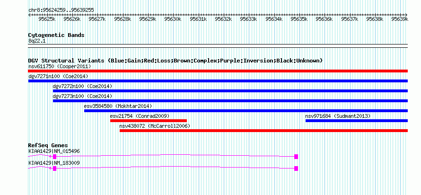Select the 8q22.1 cytogenetic band label
The width and height of the screenshot is (421, 195).
click(36, 41)
